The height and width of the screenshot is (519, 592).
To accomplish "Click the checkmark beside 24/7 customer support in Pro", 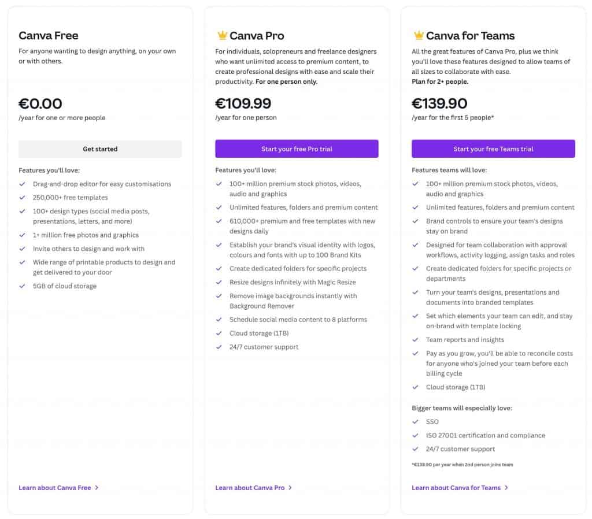I will [219, 347].
